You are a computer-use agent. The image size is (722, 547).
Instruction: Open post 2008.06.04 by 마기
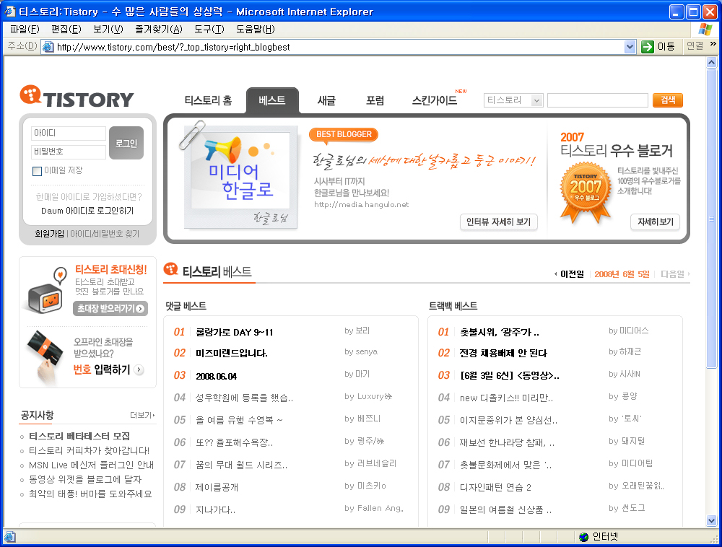217,376
